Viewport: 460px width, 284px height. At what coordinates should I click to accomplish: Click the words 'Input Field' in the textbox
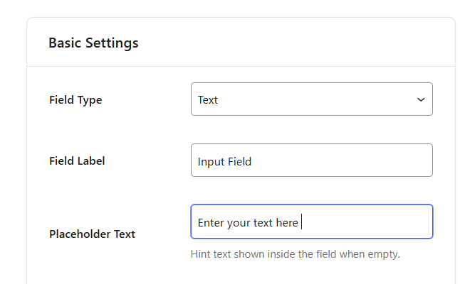pos(224,162)
